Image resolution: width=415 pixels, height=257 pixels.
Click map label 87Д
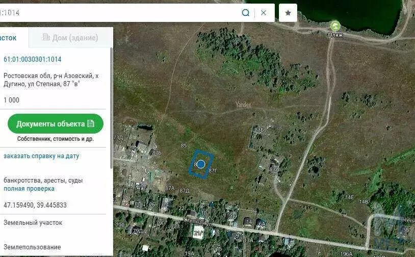(185, 191)
